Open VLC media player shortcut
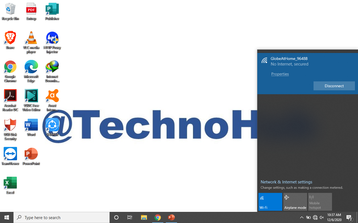This screenshot has height=223, width=358. click(x=31, y=42)
